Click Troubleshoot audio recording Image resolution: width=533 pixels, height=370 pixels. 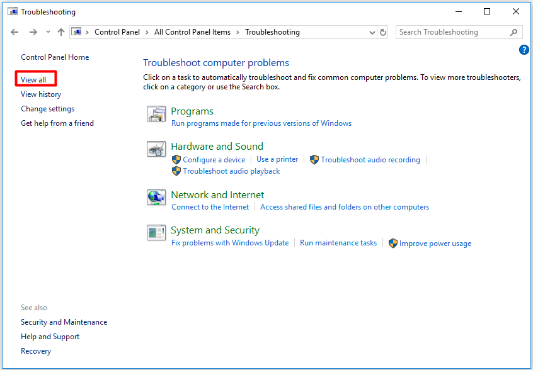370,160
